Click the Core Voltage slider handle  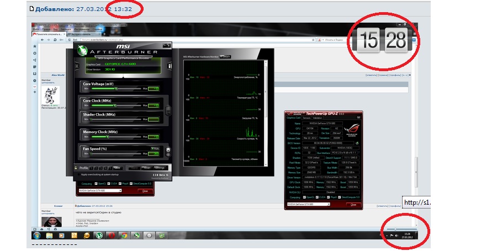[x=117, y=89]
